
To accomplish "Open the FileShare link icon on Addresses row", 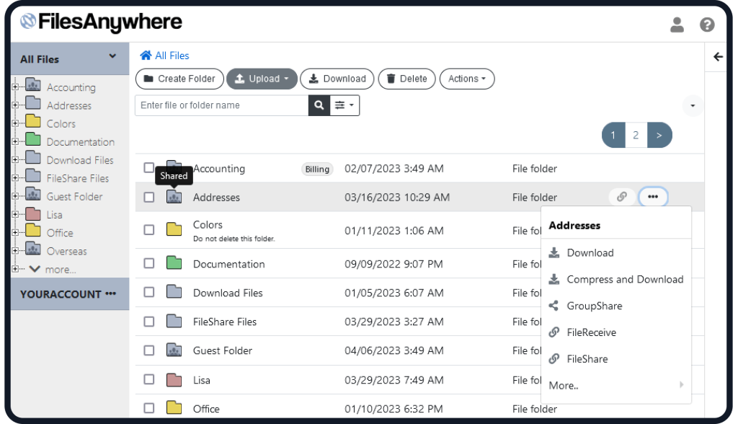I will (x=621, y=196).
